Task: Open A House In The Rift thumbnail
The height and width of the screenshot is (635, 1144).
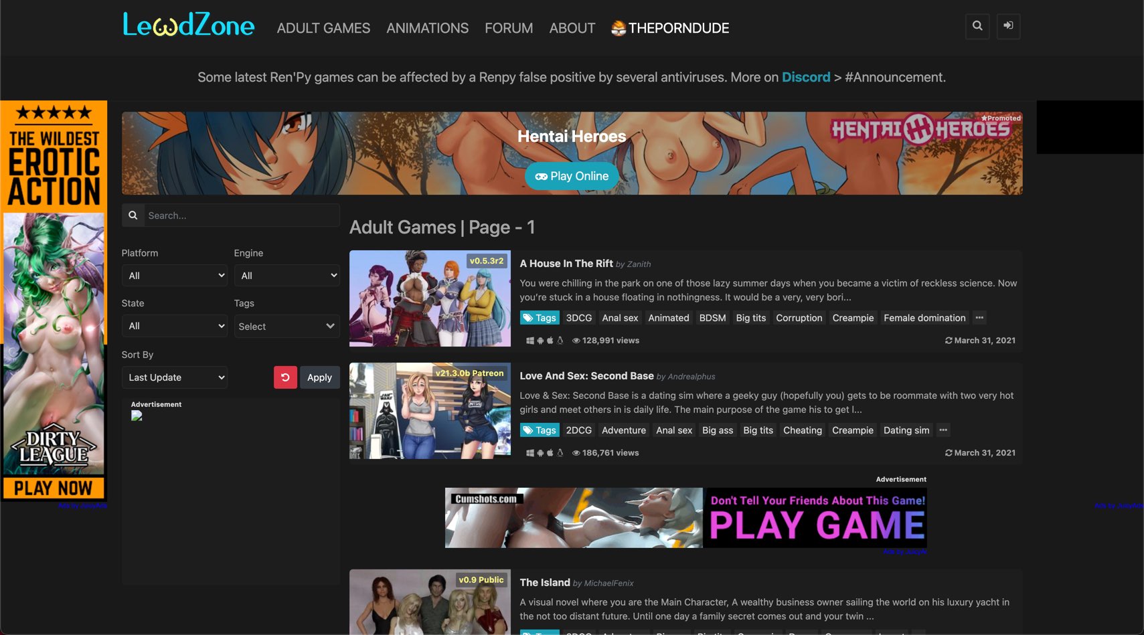Action: (x=430, y=298)
